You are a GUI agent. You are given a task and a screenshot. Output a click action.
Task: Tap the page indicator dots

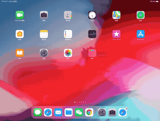tap(80, 102)
